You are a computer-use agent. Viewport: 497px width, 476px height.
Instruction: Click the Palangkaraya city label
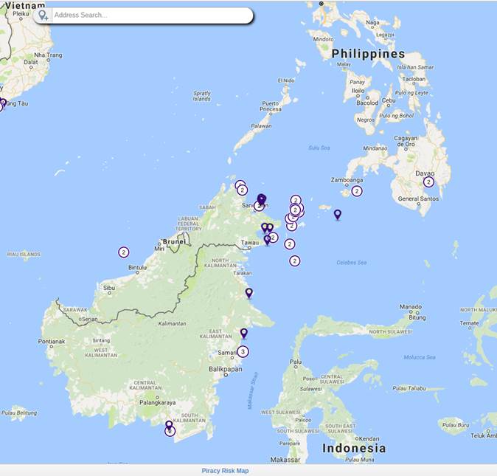(x=158, y=402)
